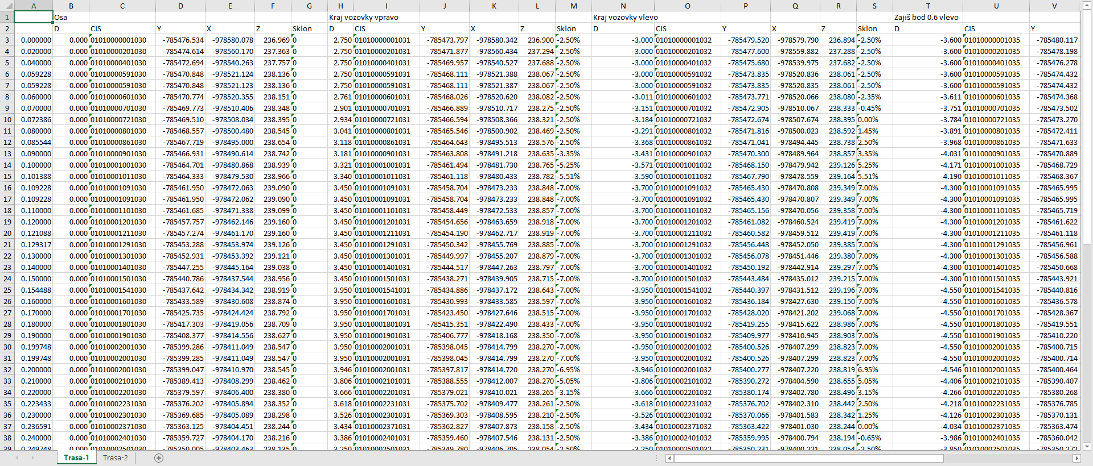Select row 20 by its row header
The width and height of the screenshot is (1093, 466).
click(7, 233)
